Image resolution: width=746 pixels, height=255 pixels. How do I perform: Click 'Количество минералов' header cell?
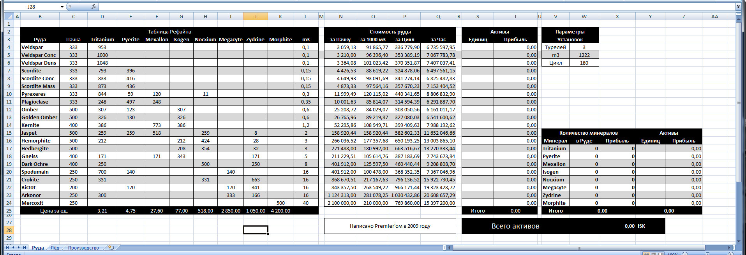pos(589,133)
